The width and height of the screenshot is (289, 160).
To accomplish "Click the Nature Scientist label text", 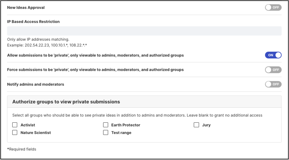I will click(36, 133).
